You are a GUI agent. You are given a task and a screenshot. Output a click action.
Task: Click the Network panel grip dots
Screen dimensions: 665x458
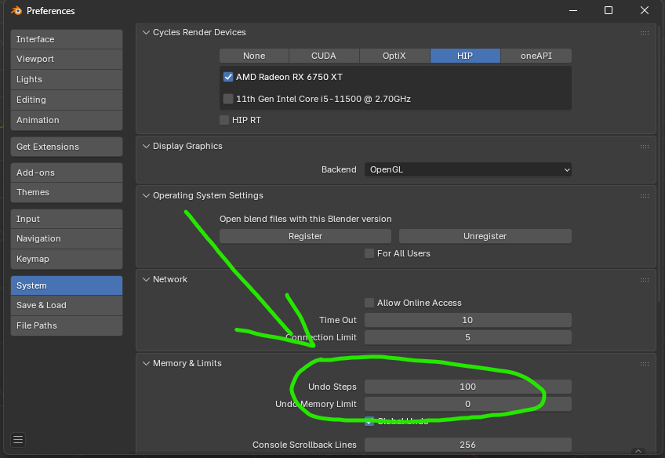coord(645,280)
